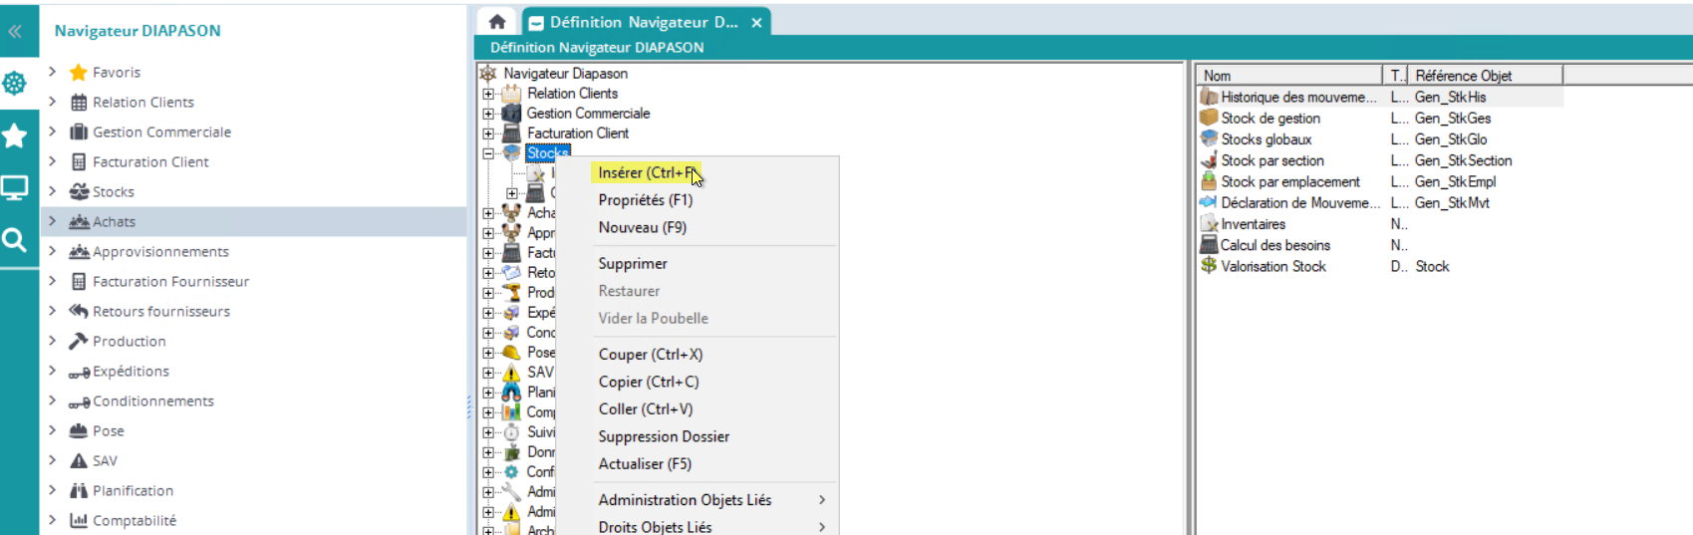Image resolution: width=1693 pixels, height=535 pixels.
Task: Click the magnifier search icon in sidebar strip
Action: point(15,239)
